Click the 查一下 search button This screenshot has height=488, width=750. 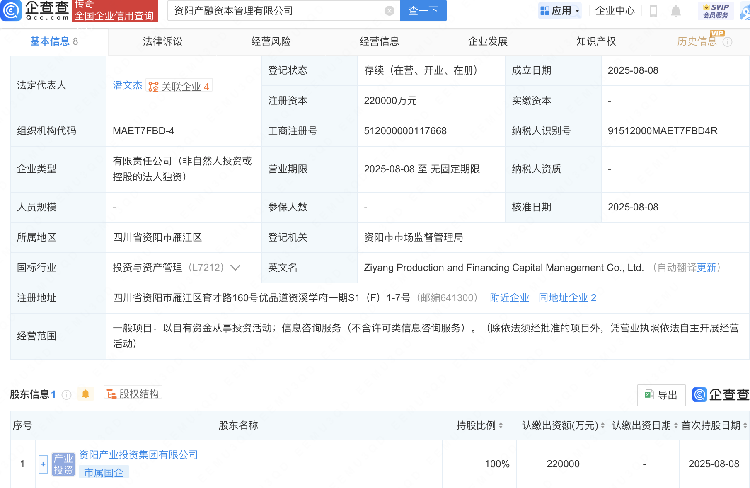[x=423, y=11]
